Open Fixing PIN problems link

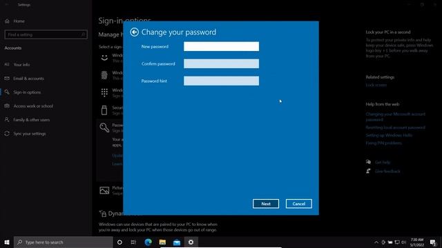(384, 143)
